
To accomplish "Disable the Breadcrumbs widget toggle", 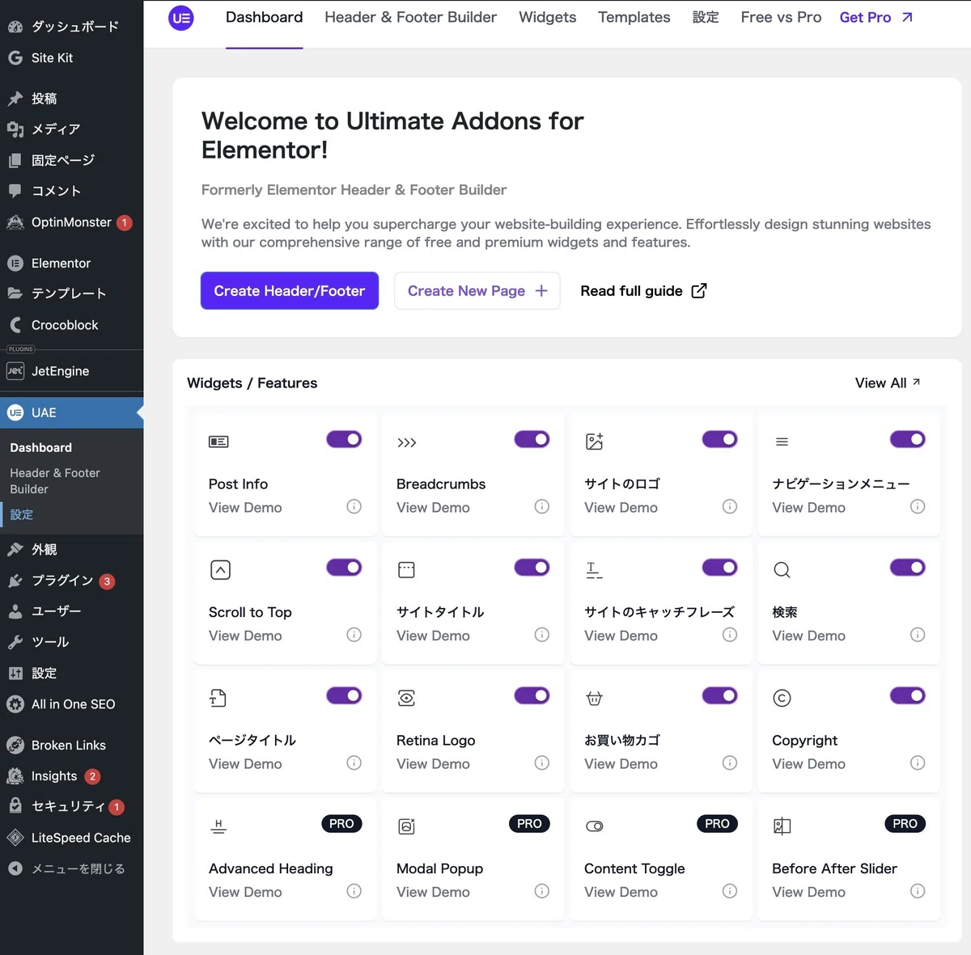I will pyautogui.click(x=532, y=439).
